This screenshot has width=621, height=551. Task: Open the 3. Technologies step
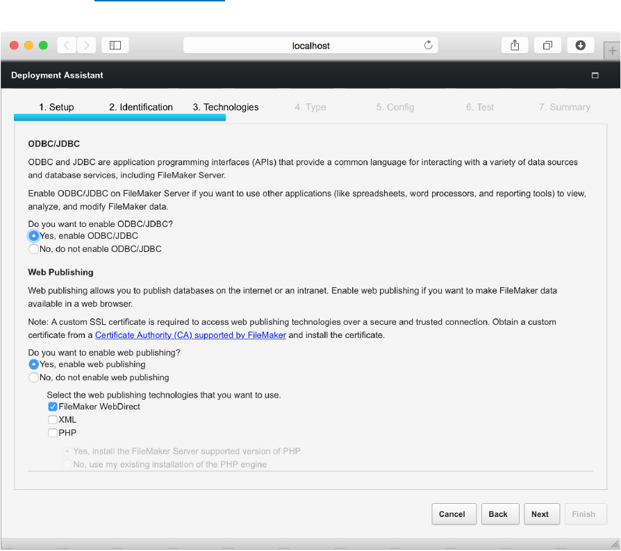pos(226,107)
